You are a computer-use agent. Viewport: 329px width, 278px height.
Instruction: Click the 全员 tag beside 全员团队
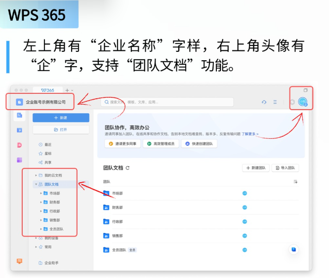[x=132, y=250]
